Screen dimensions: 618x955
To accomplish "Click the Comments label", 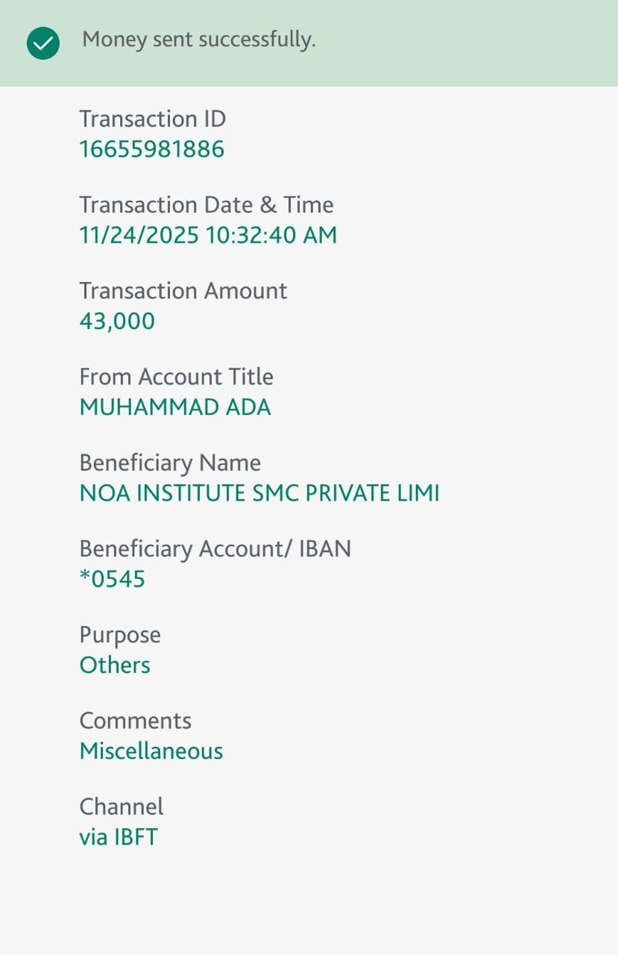I will point(135,721).
